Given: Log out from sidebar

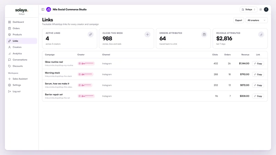Looking at the screenshot, I should click(x=22, y=91).
